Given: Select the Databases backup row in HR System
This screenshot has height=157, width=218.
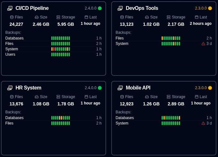Looking at the screenshot, I should point(54,118).
